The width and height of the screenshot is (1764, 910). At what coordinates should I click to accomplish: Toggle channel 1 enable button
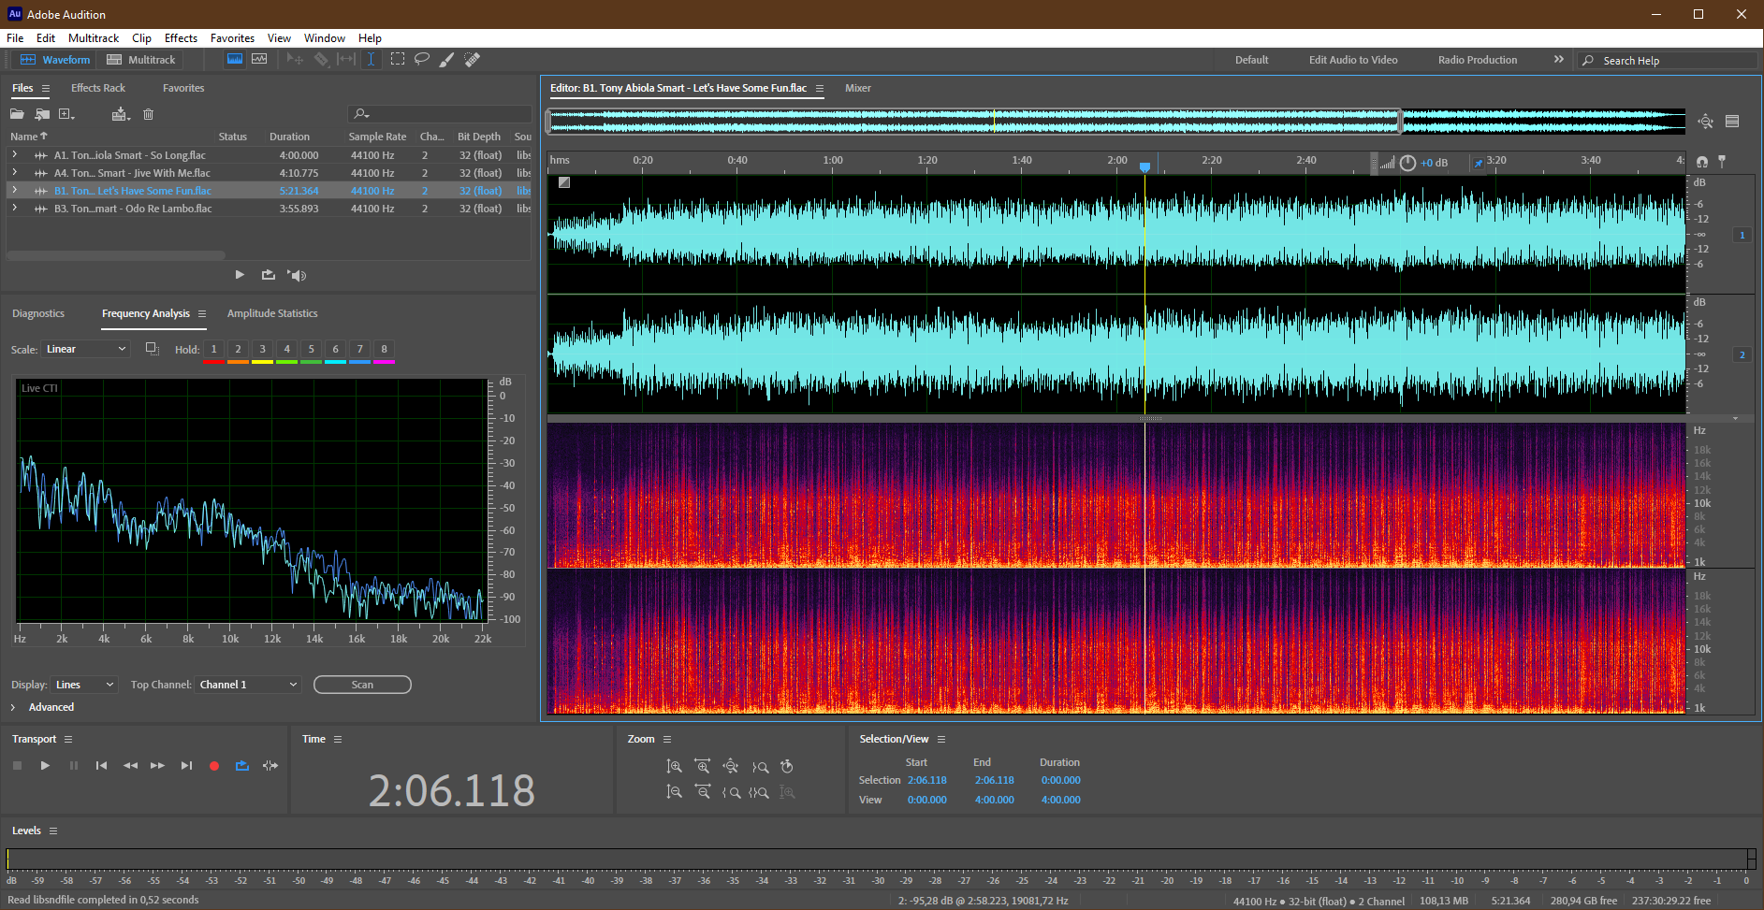pyautogui.click(x=1742, y=235)
